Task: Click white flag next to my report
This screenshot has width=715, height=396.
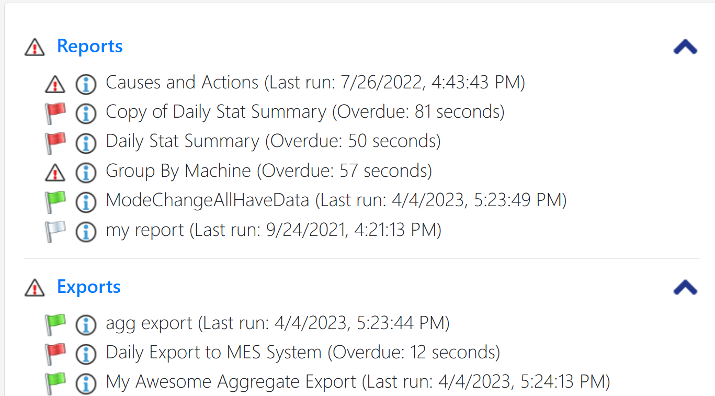Action: [55, 231]
